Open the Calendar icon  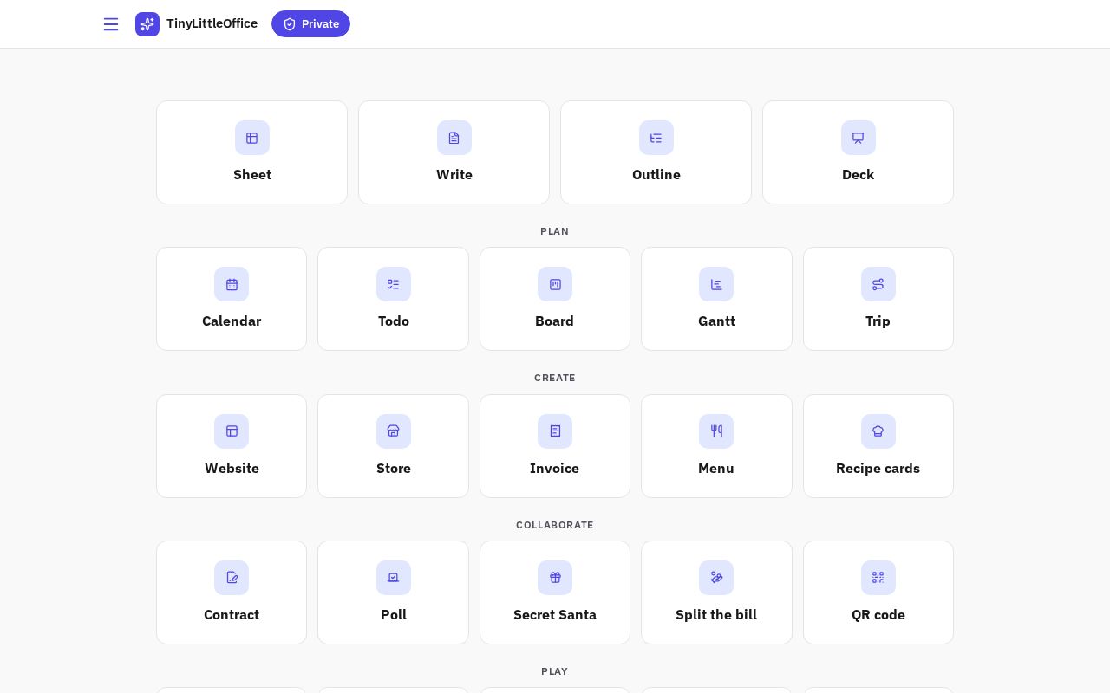tap(232, 284)
